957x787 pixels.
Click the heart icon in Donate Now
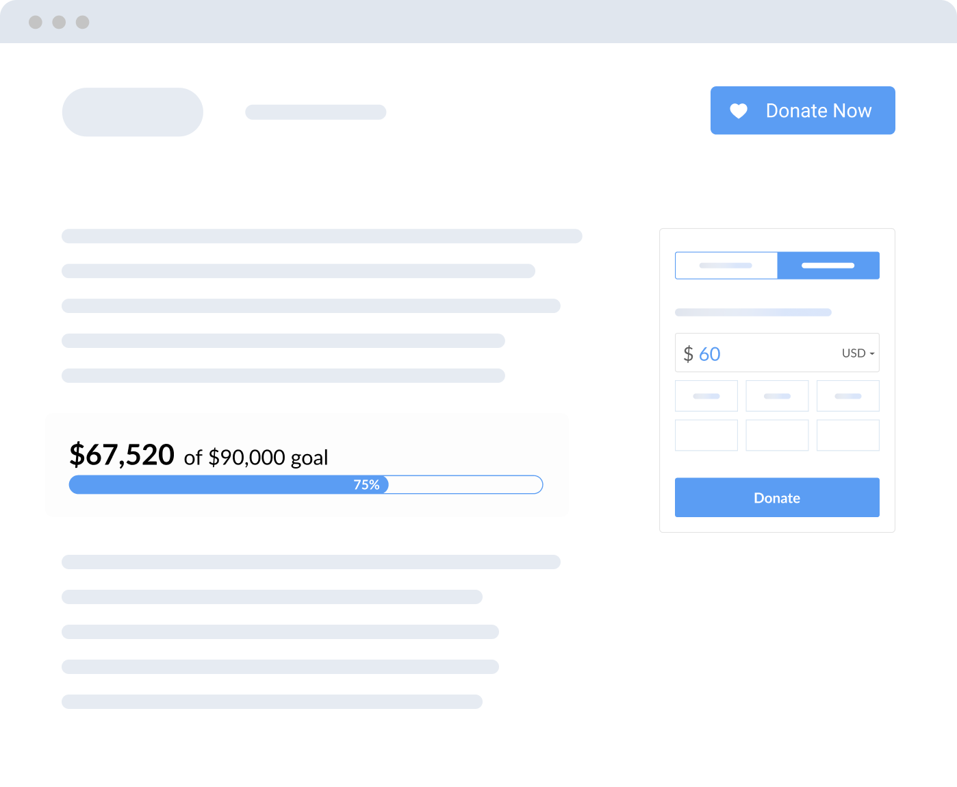tap(738, 111)
